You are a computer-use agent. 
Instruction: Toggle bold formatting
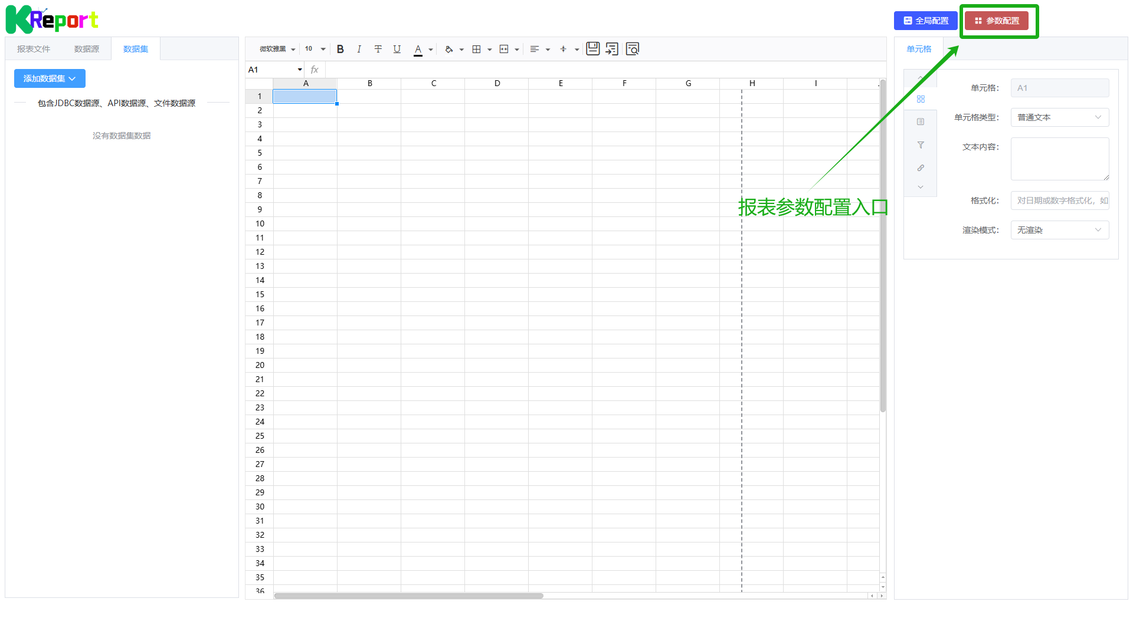tap(340, 50)
